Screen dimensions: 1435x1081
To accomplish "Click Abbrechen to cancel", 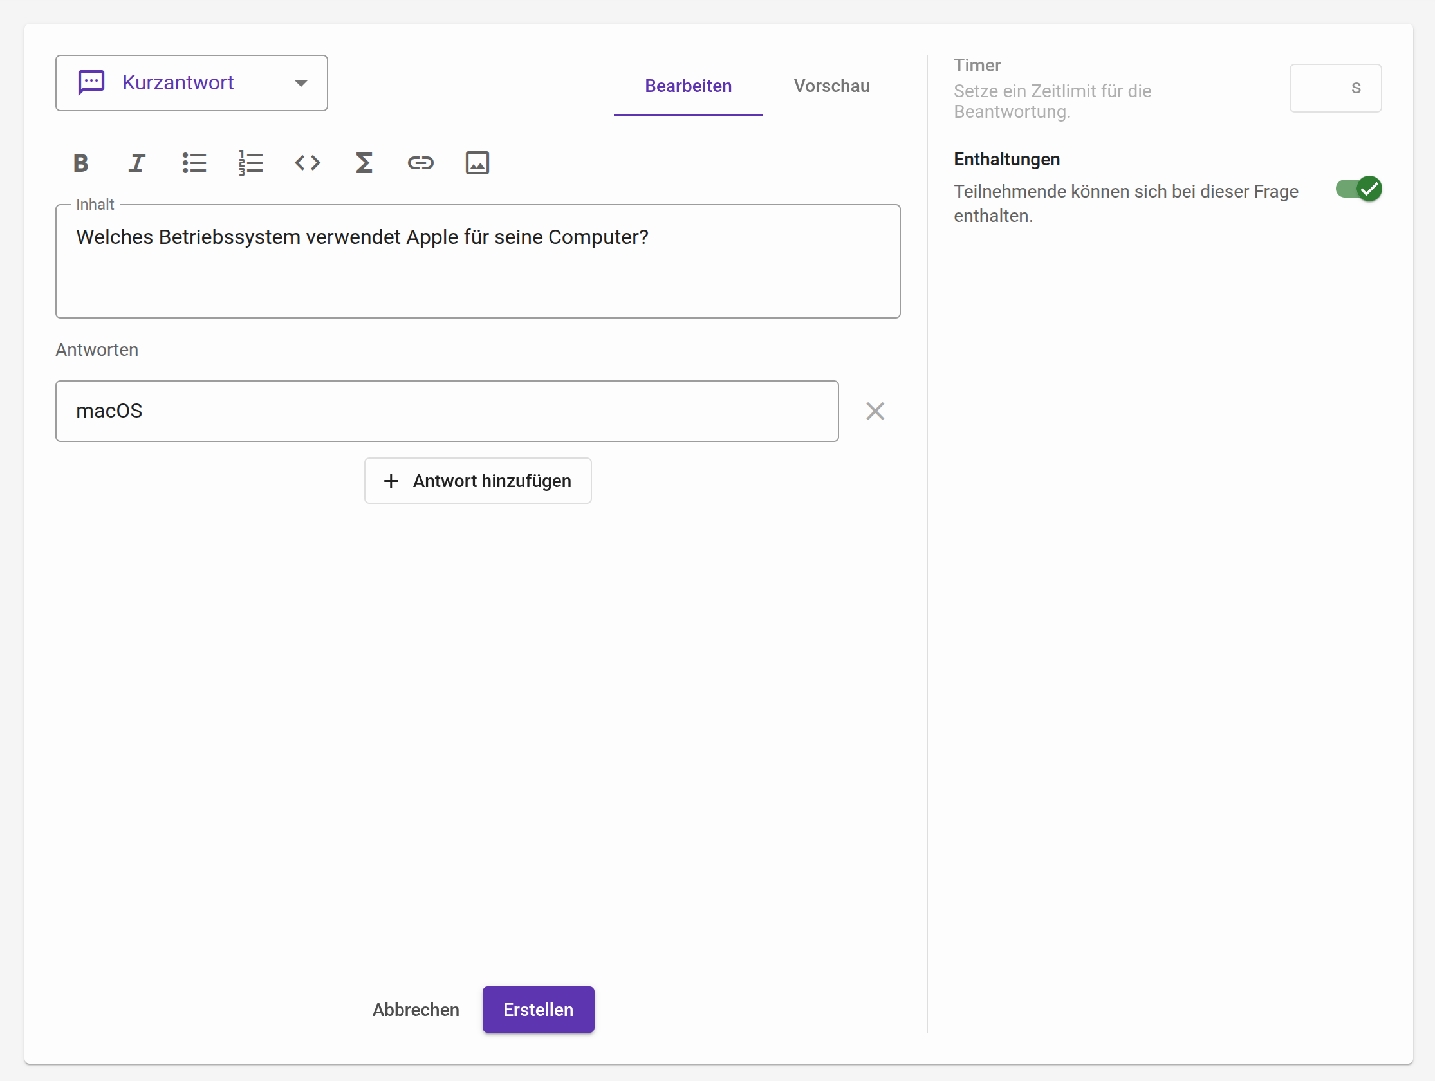I will tap(415, 1010).
